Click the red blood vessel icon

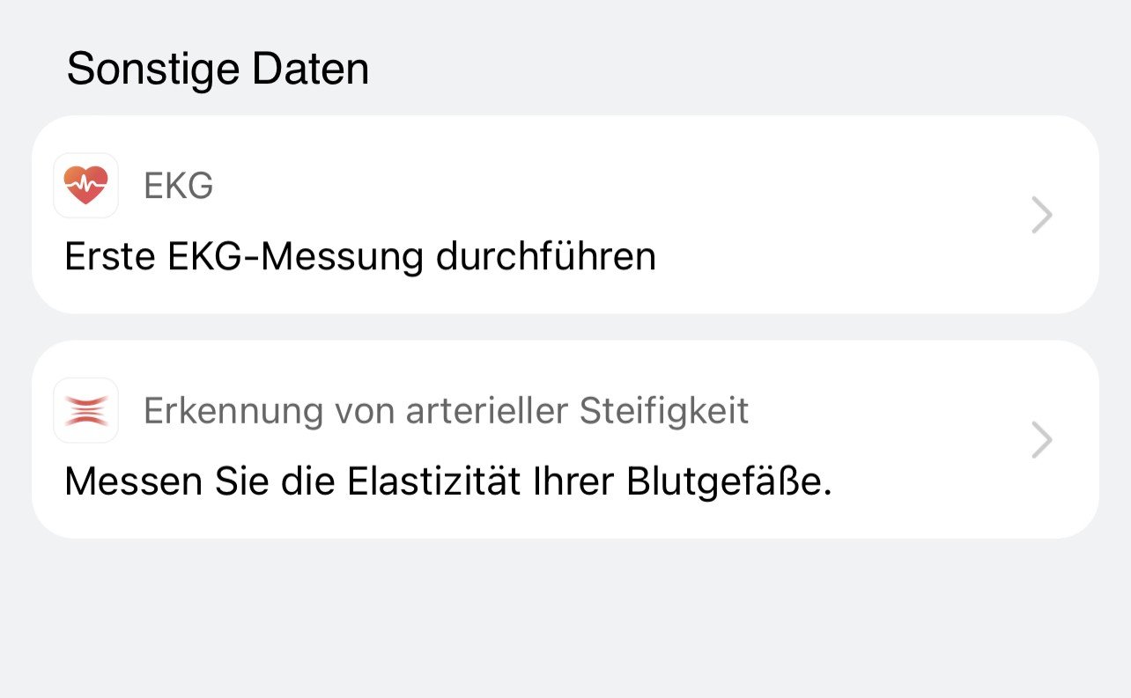tap(86, 410)
